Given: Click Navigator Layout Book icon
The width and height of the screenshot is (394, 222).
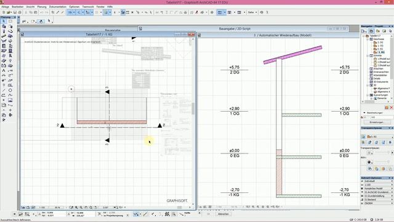Looking at the screenshot, I should [384, 31].
